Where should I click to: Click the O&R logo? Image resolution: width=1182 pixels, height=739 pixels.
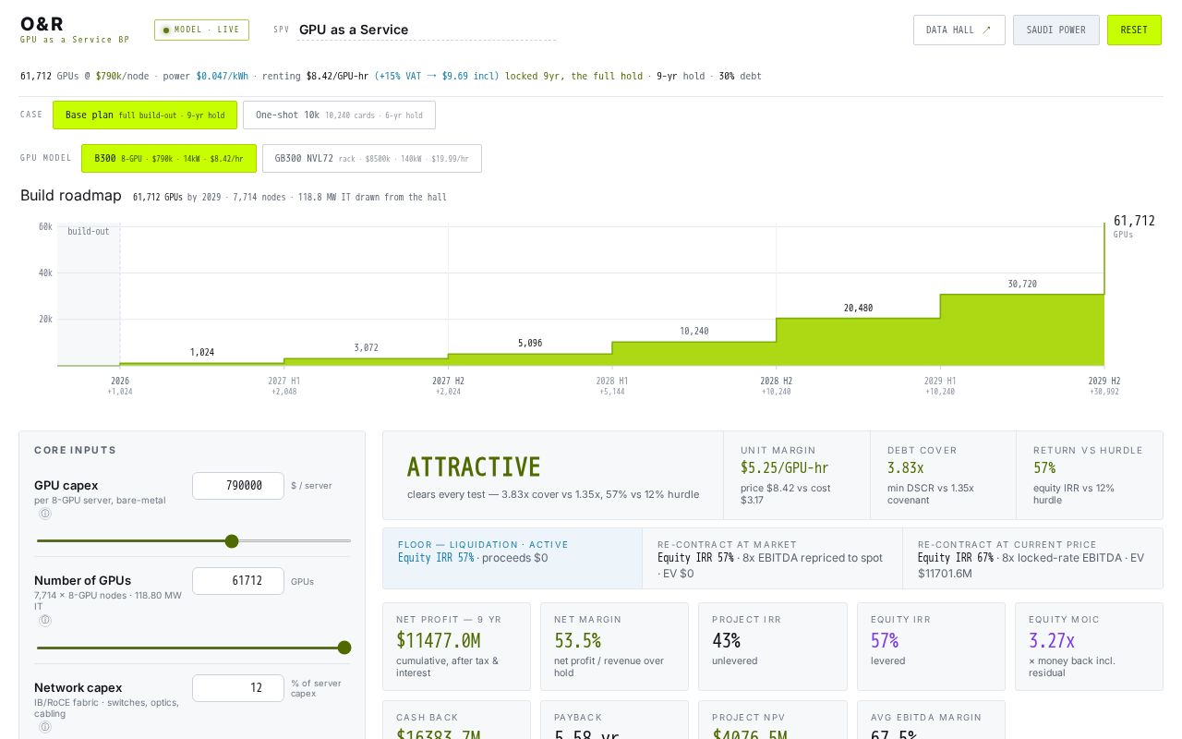click(42, 24)
